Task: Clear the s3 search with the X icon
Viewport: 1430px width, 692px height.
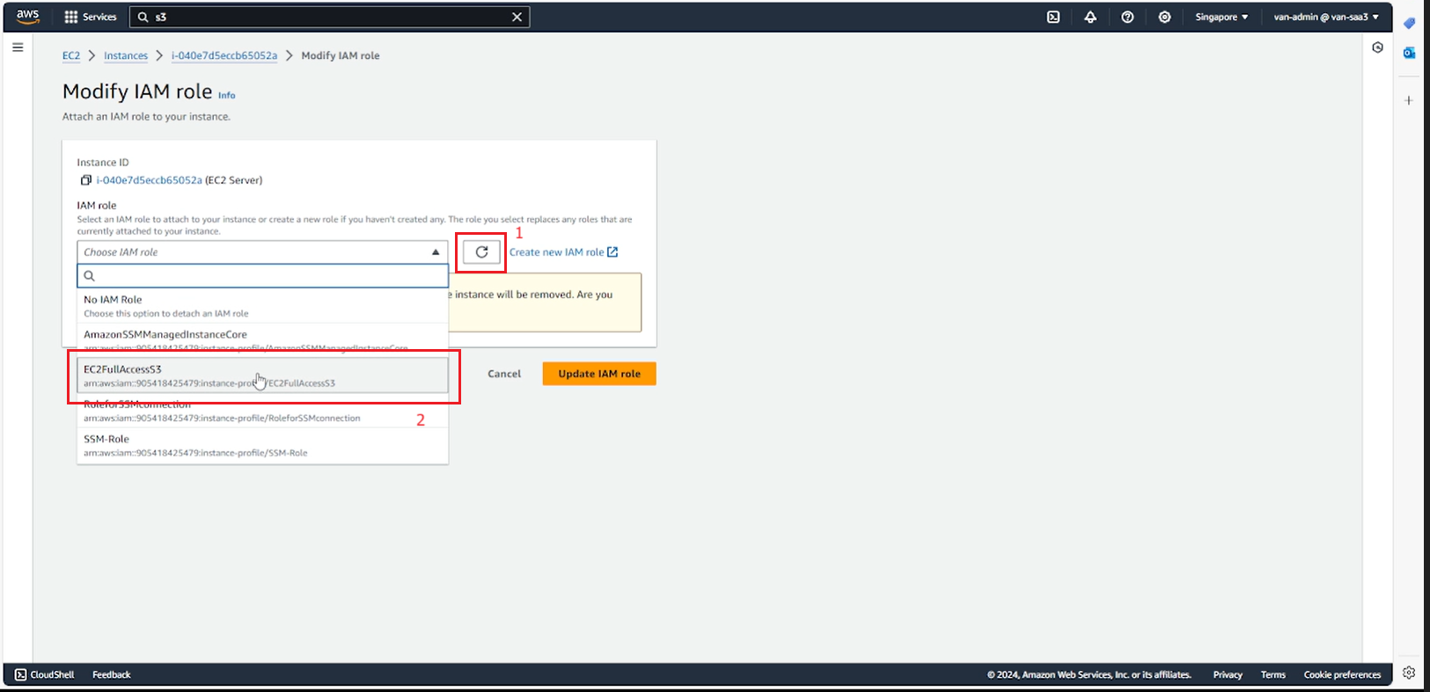Action: (517, 17)
